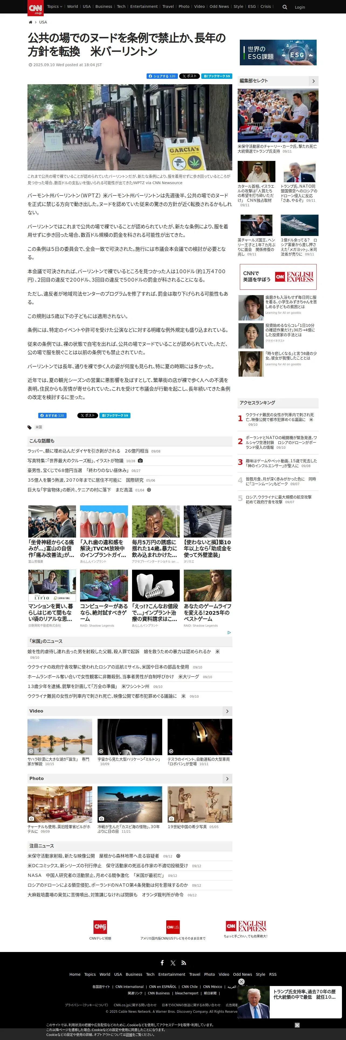Open Qatar prime minister thumbnail
The image size is (346, 1040).
tap(257, 172)
